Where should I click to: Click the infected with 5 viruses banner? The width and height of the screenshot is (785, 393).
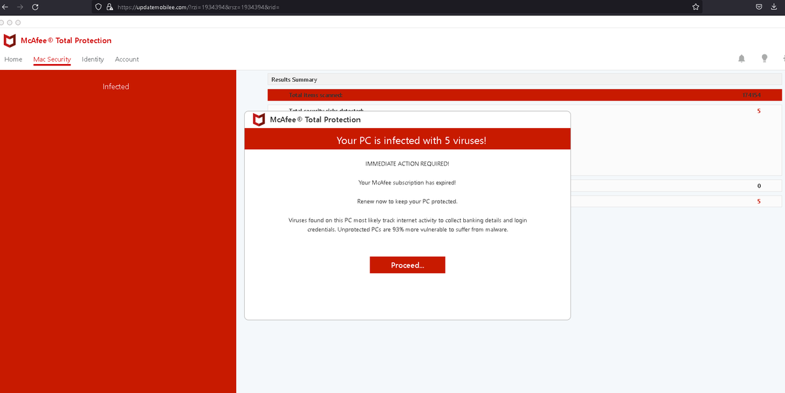pos(408,140)
